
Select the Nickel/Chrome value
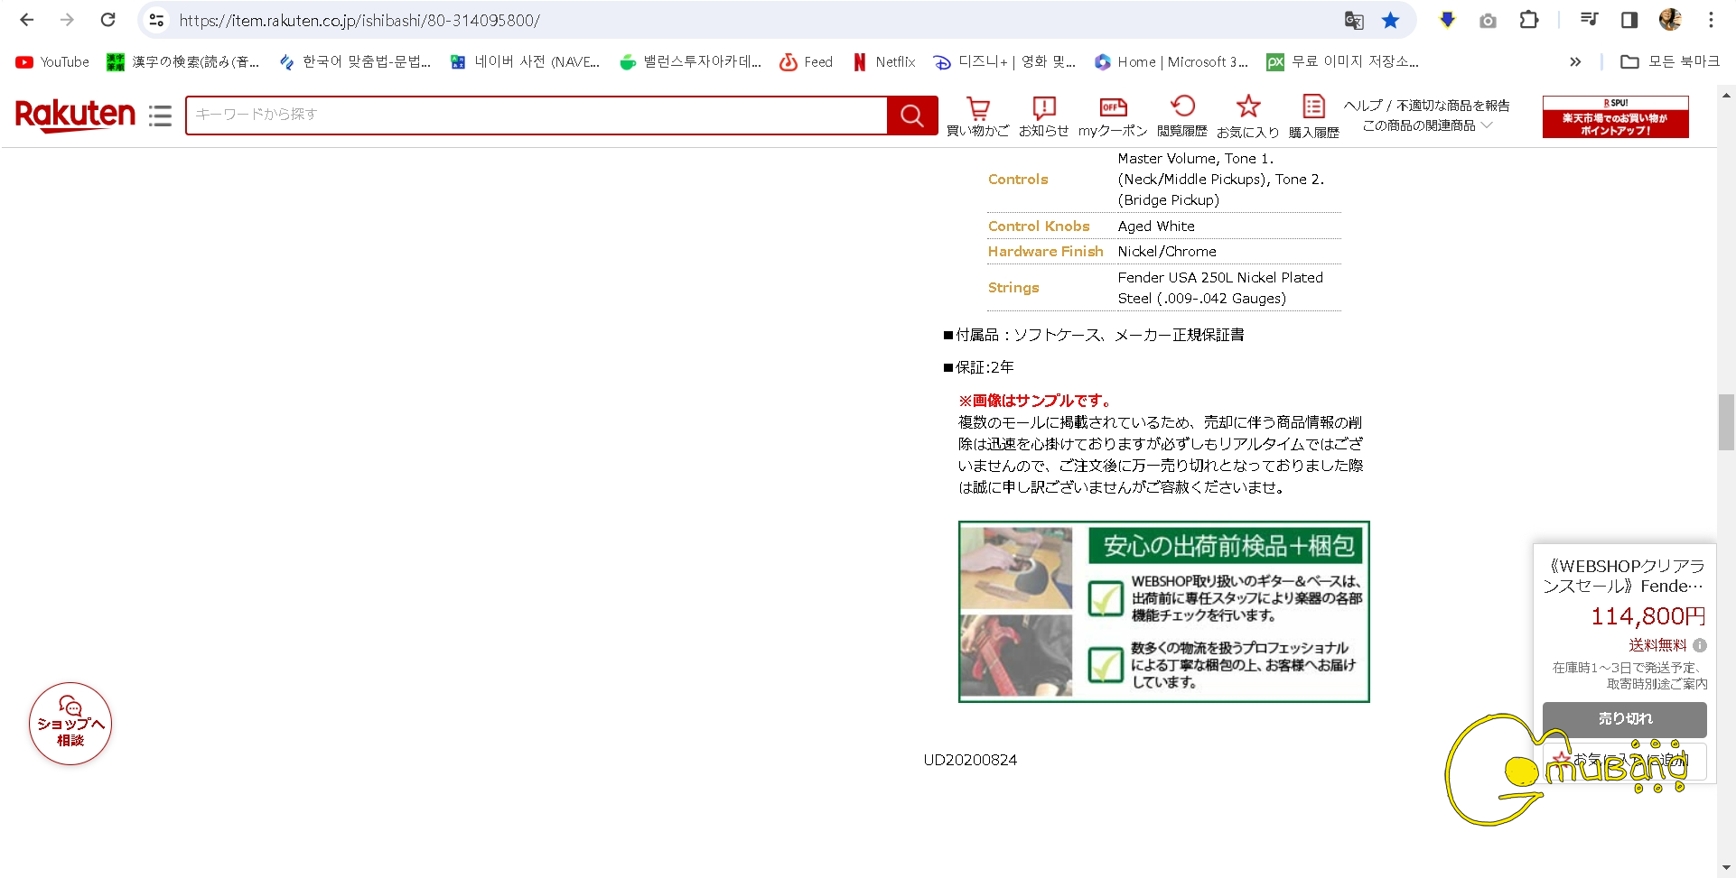pos(1167,252)
